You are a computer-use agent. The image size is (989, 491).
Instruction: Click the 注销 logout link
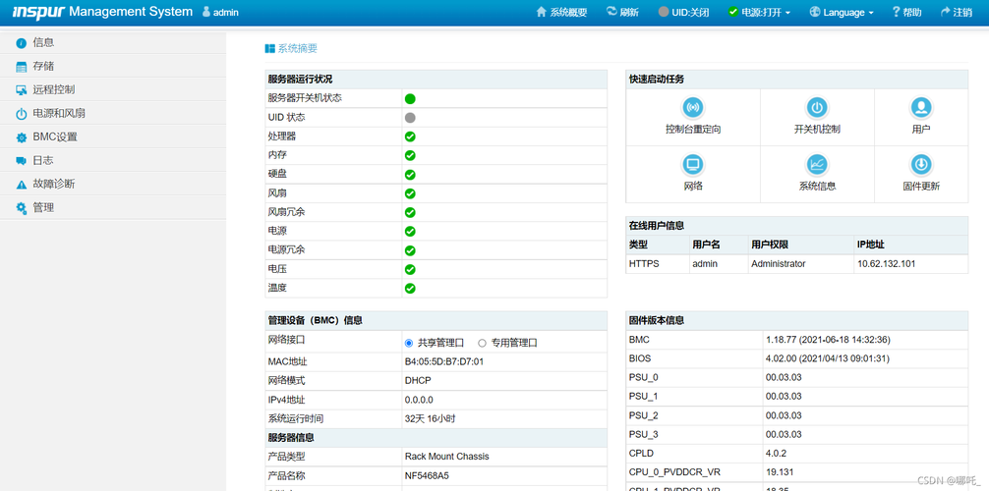click(x=957, y=12)
